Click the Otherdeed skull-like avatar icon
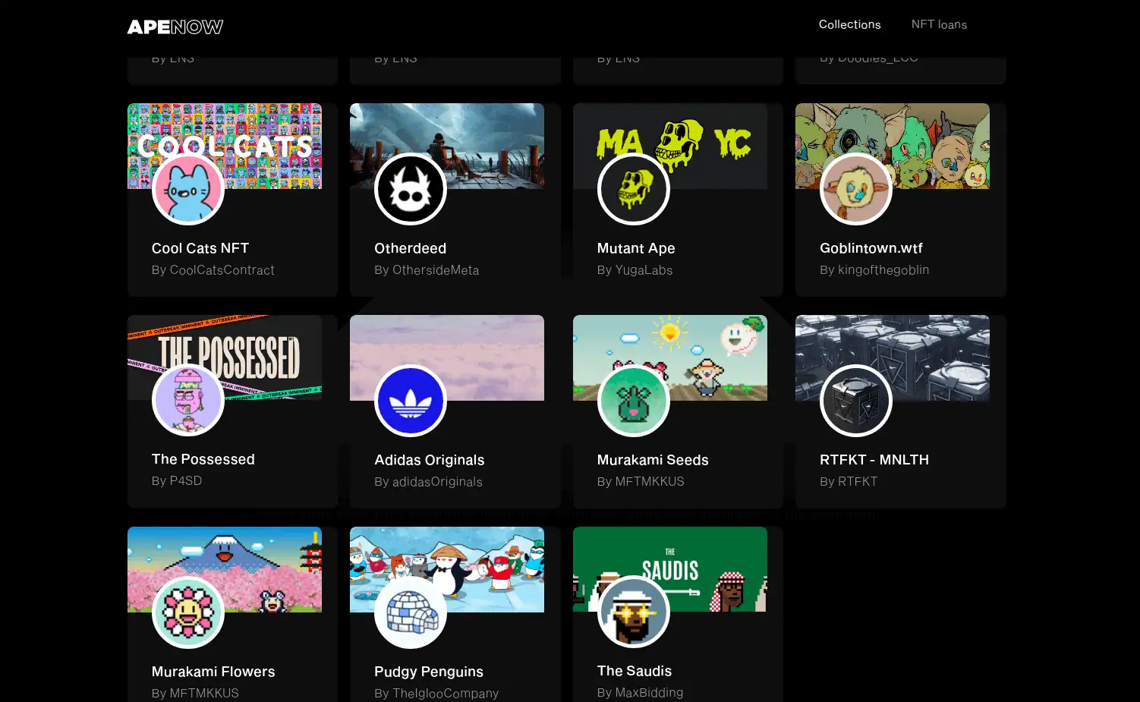Viewport: 1140px width, 702px height. 411,189
